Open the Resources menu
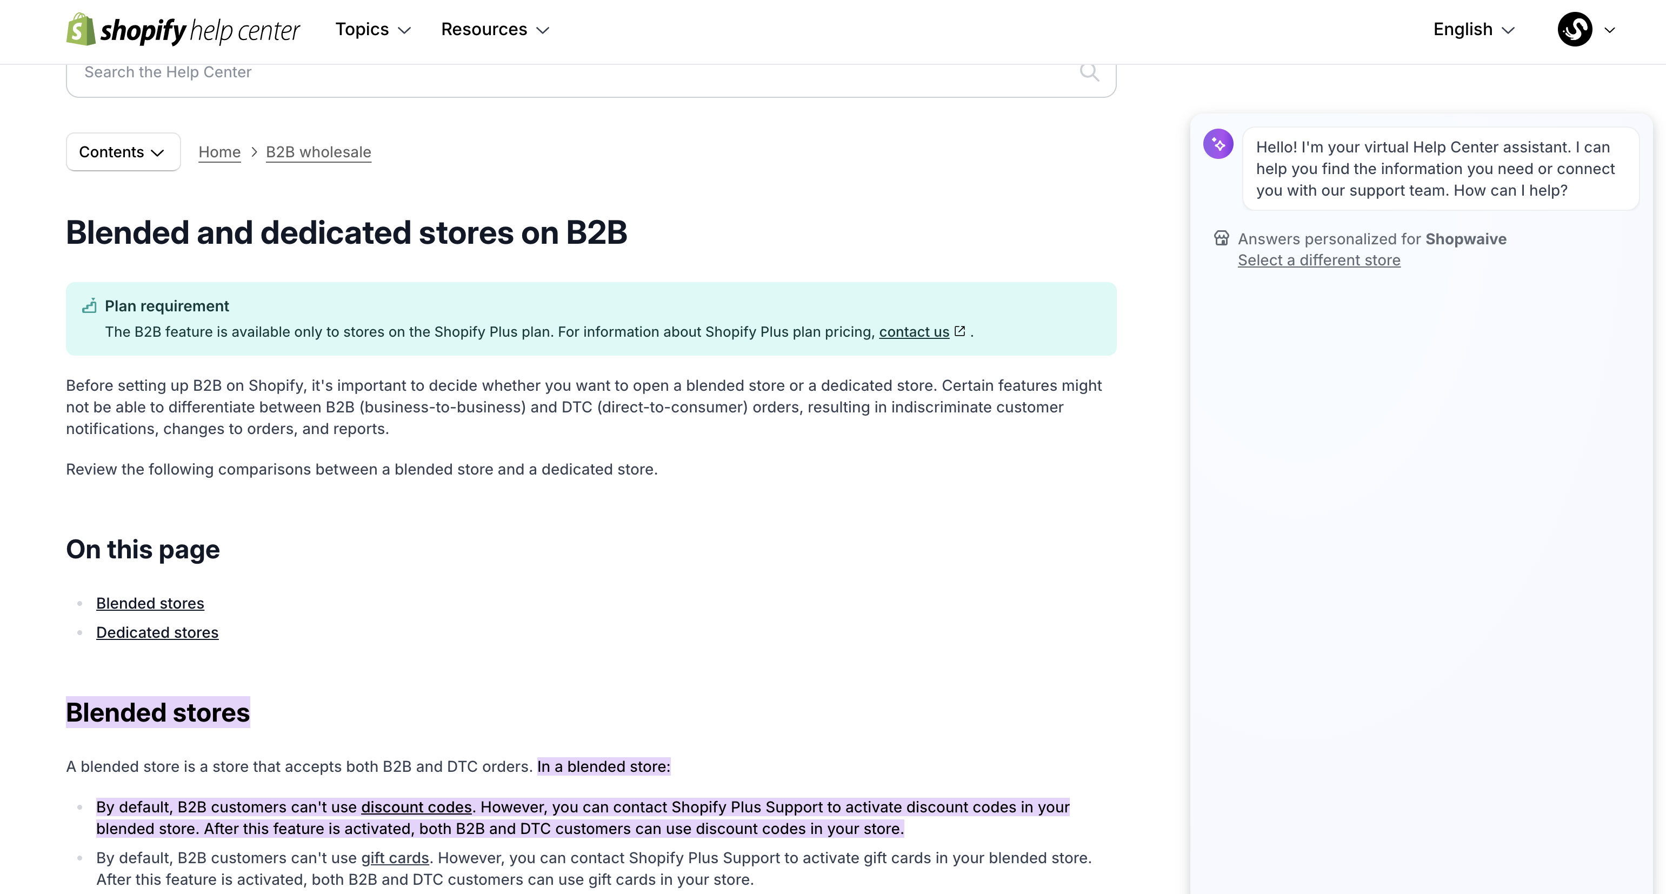This screenshot has width=1666, height=894. [x=495, y=30]
